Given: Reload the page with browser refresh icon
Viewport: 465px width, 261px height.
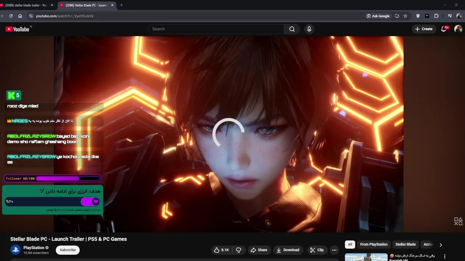Looking at the screenshot, I should point(11,16).
